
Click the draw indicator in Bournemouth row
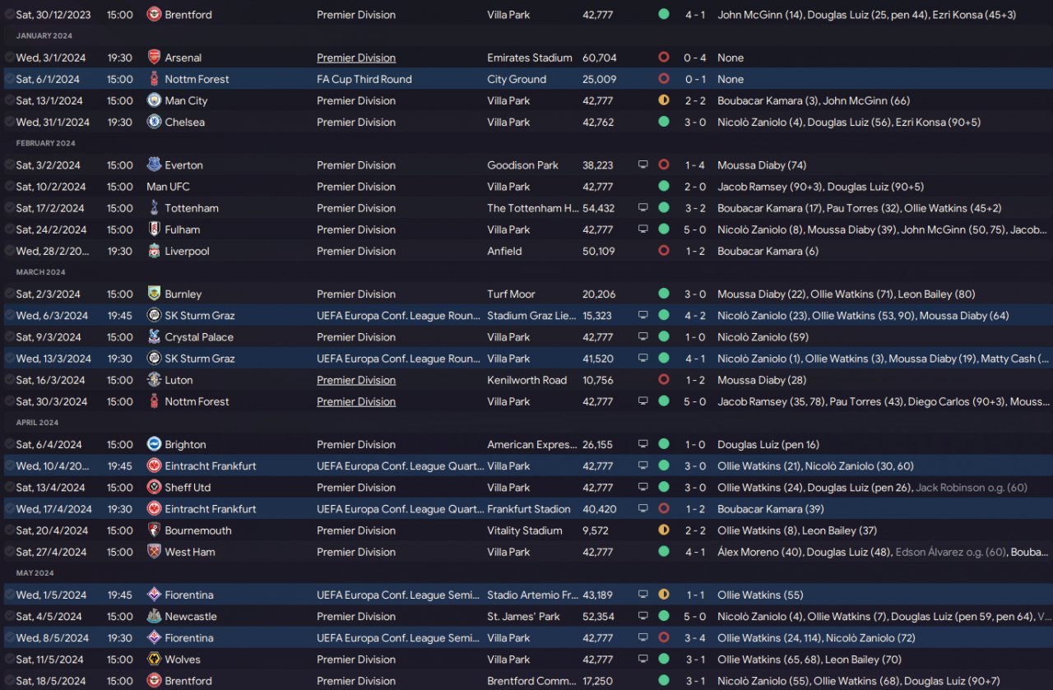click(x=664, y=530)
